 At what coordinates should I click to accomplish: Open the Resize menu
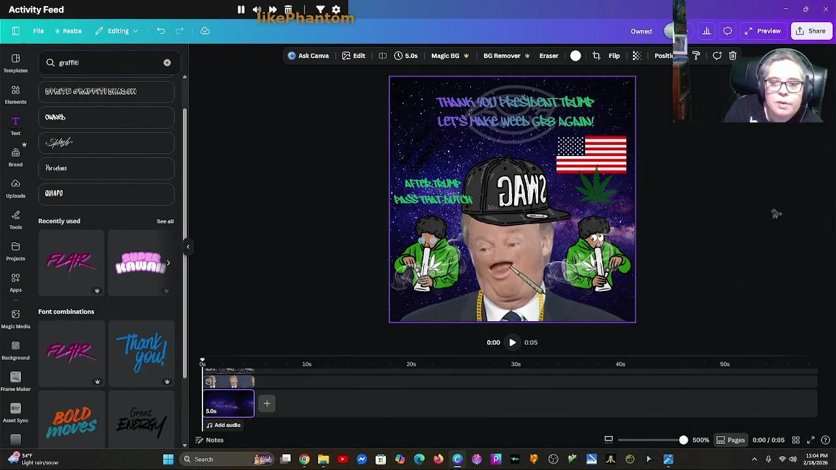click(x=68, y=31)
